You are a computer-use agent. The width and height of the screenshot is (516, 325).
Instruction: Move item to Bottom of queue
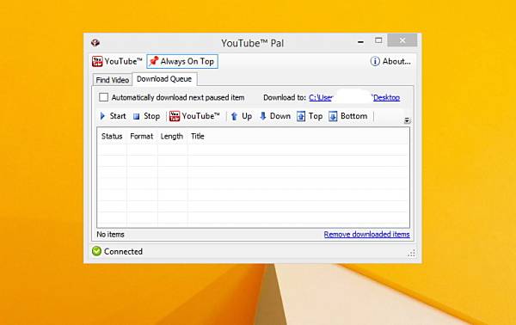coord(347,116)
